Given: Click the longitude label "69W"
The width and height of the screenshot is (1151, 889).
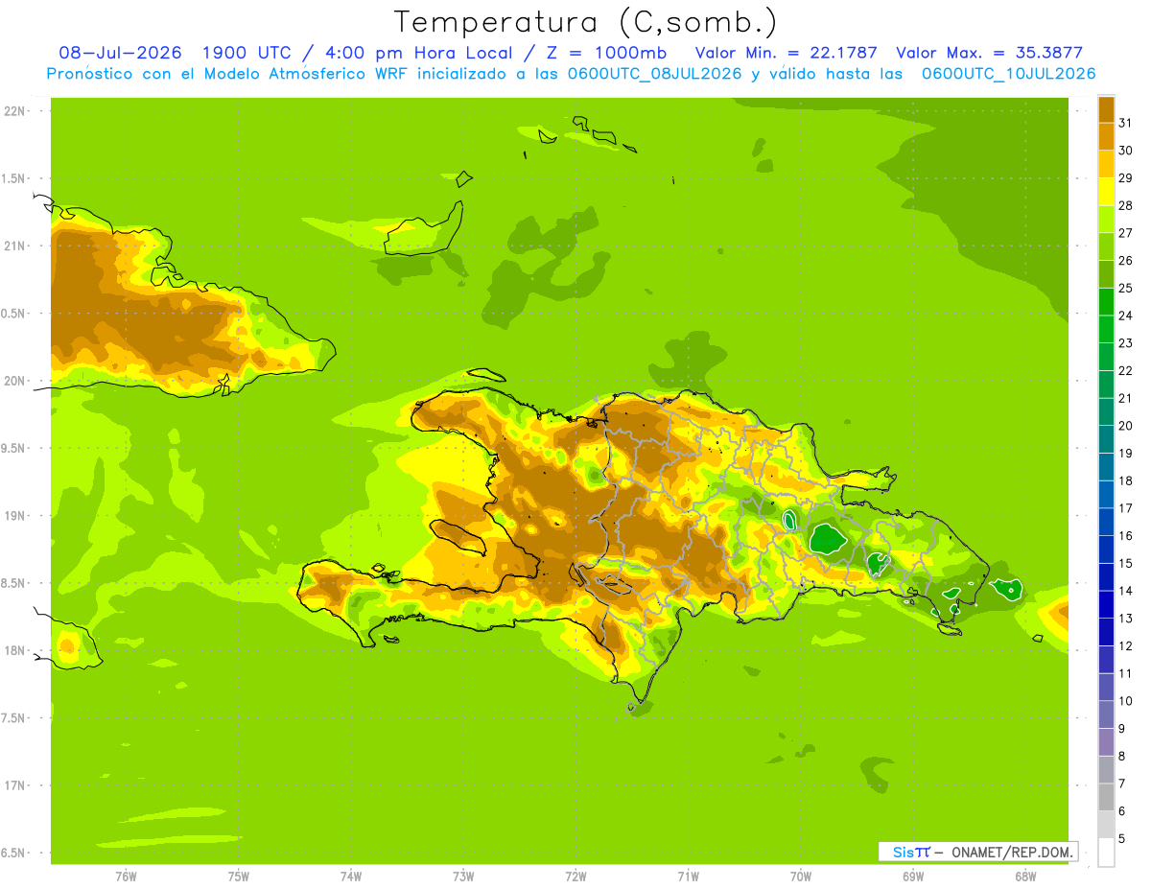Looking at the screenshot, I should pyautogui.click(x=913, y=877).
